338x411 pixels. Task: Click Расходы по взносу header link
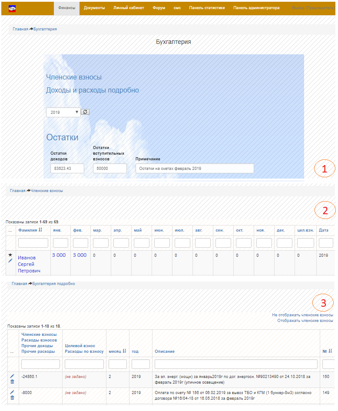pos(84,351)
